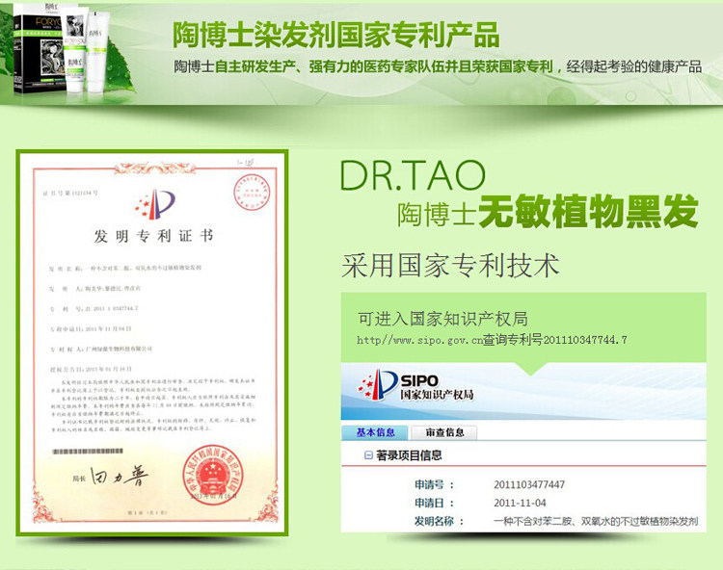This screenshot has width=723, height=570.
Task: Click the round red stamp on certificate
Action: [x=252, y=193]
